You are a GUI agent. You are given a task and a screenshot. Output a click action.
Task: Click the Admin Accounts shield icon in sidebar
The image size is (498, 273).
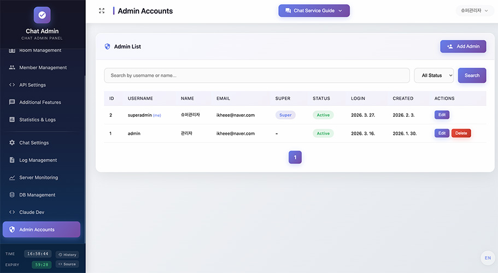click(x=12, y=229)
